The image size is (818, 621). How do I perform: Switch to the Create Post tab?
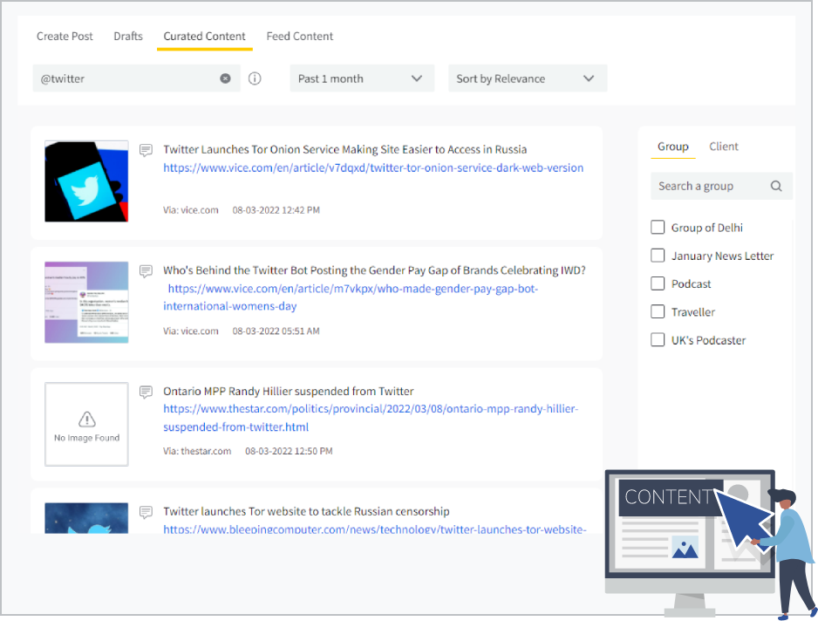(x=65, y=36)
